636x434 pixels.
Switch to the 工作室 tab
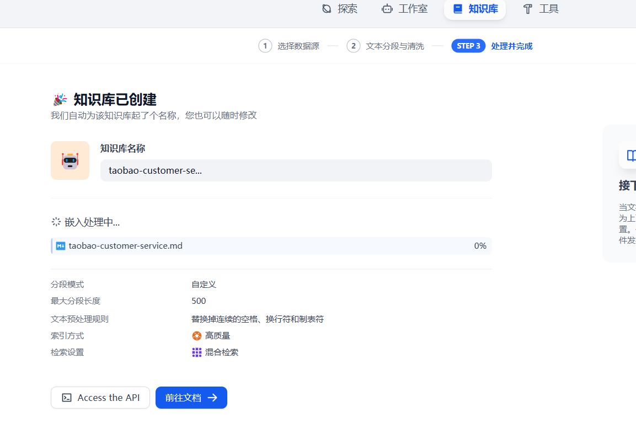404,9
